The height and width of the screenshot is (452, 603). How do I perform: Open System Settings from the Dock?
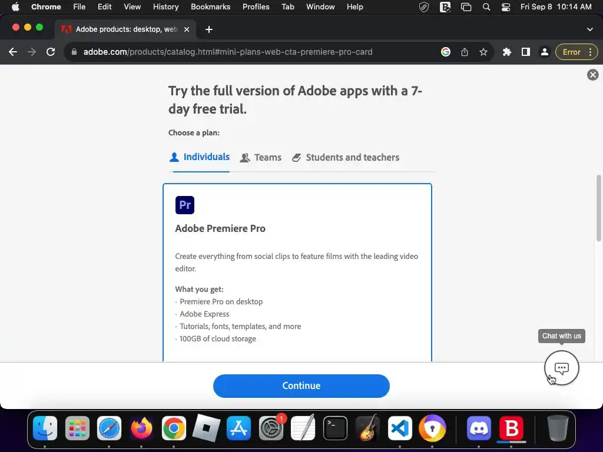[271, 428]
